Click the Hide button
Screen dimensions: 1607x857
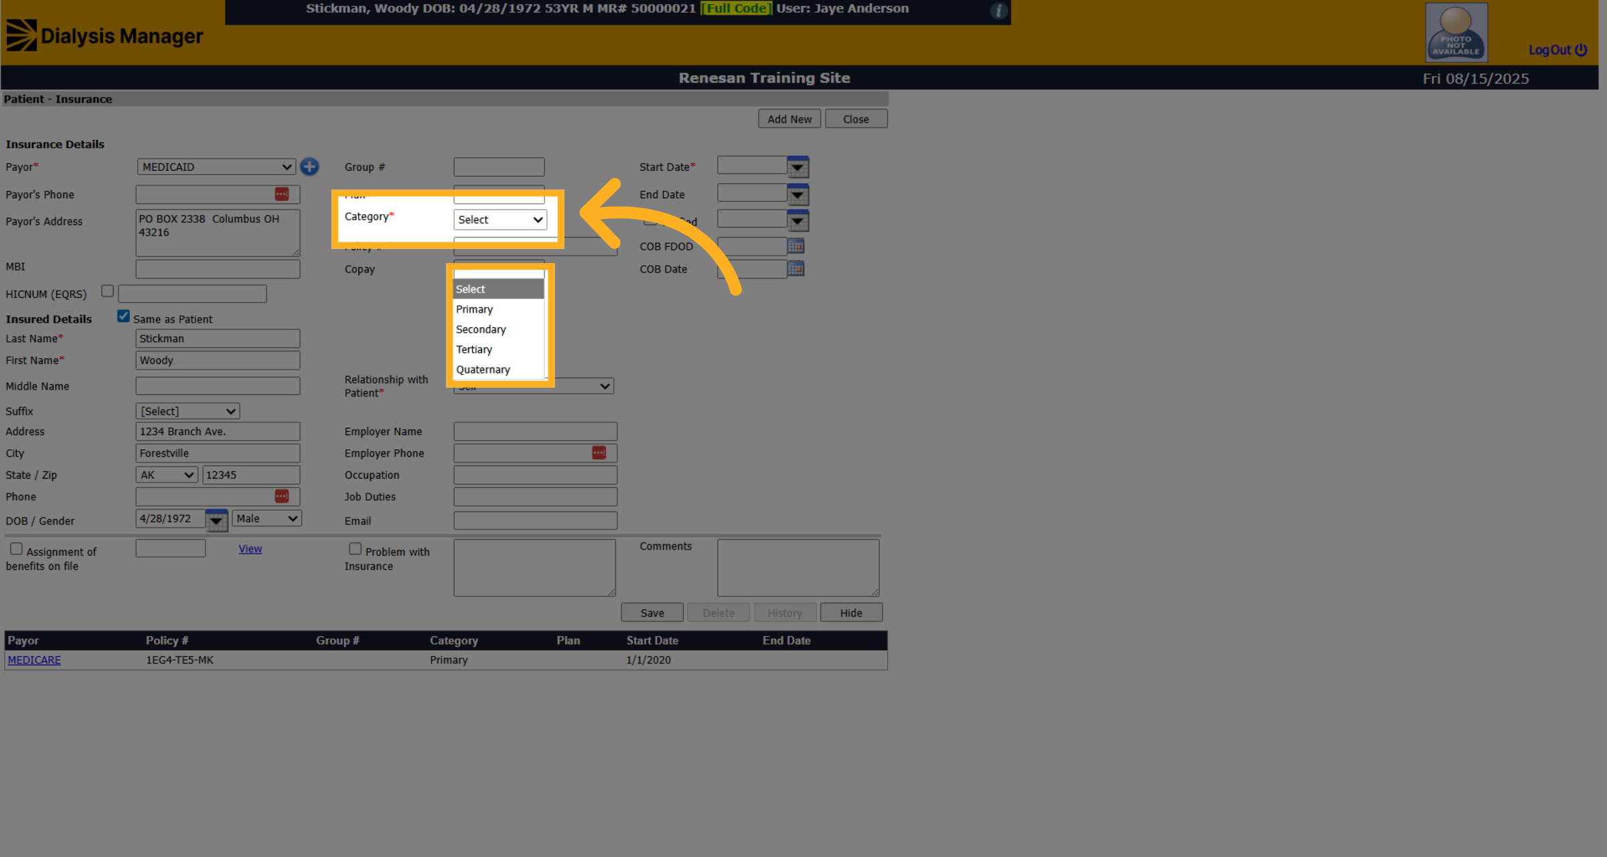pos(851,613)
